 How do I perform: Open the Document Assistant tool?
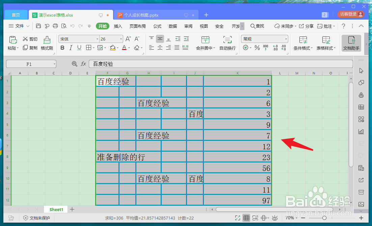351,43
